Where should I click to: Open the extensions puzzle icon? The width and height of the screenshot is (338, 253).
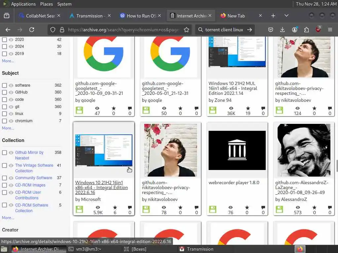click(306, 30)
